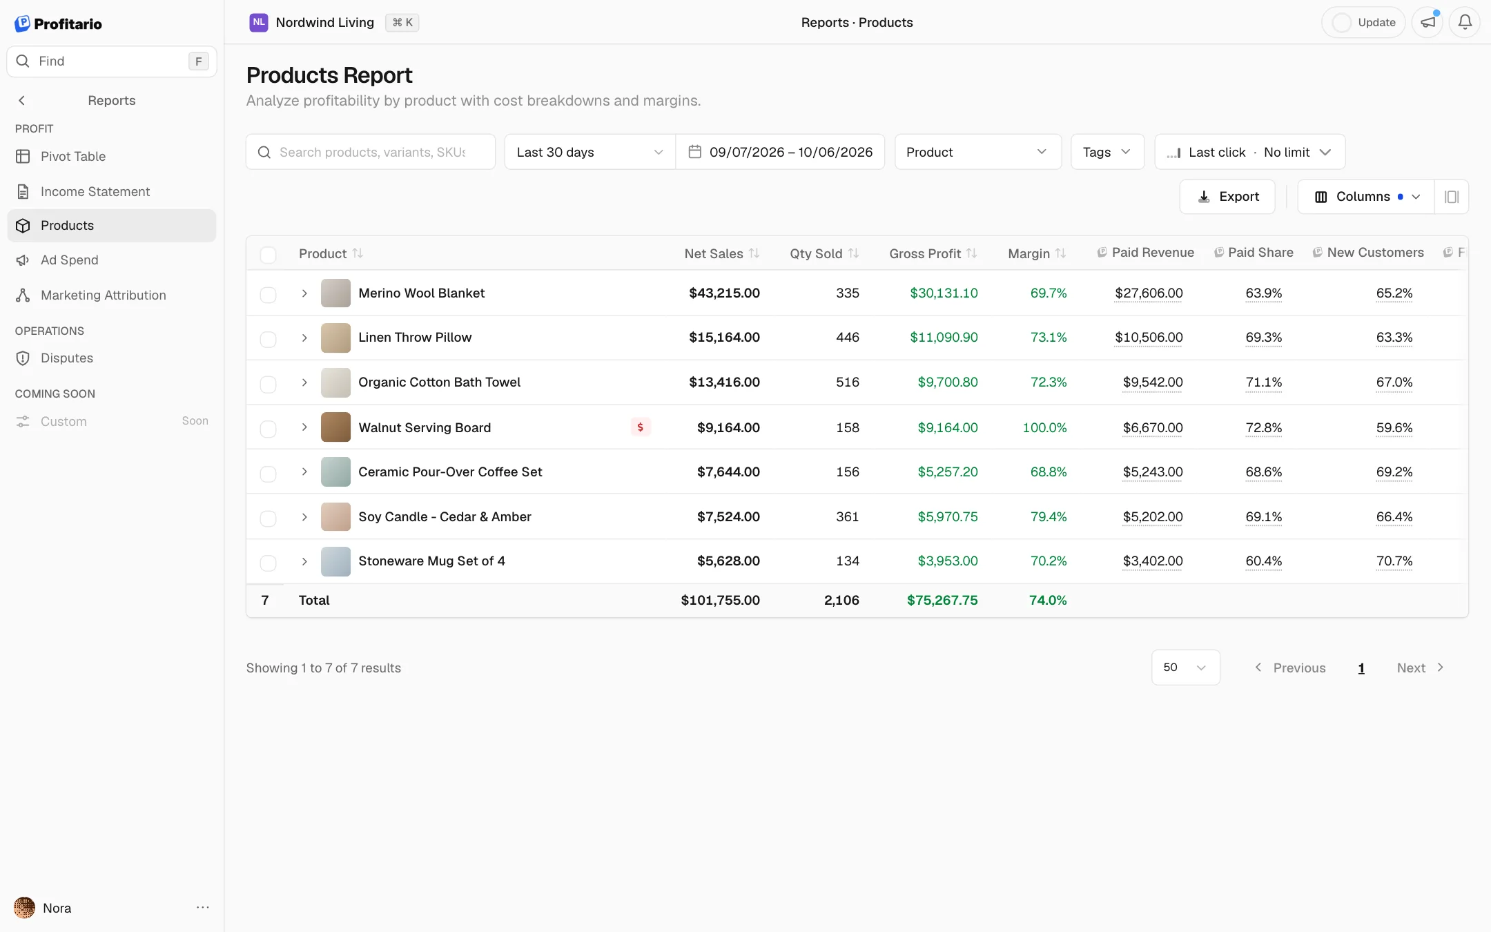1491x932 pixels.
Task: Toggle the Update switch
Action: [x=1342, y=22]
